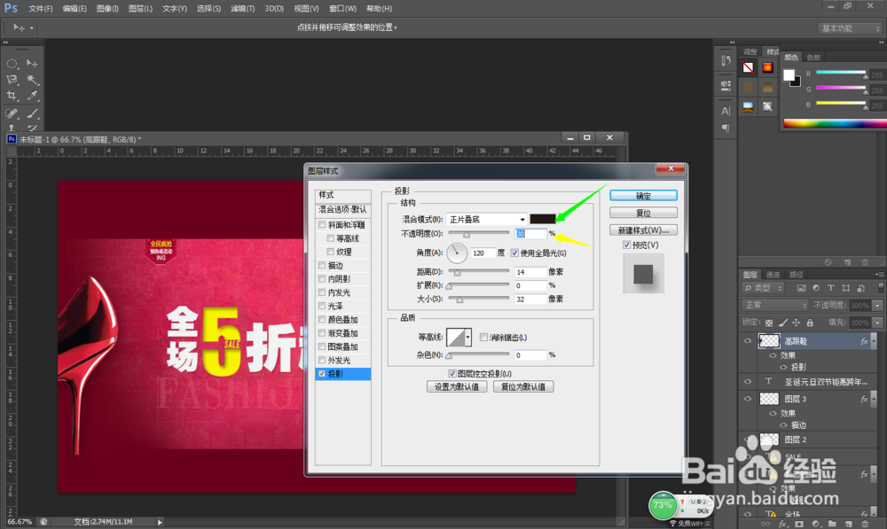Select the Magic Wand tool
The height and width of the screenshot is (529, 887).
point(32,80)
